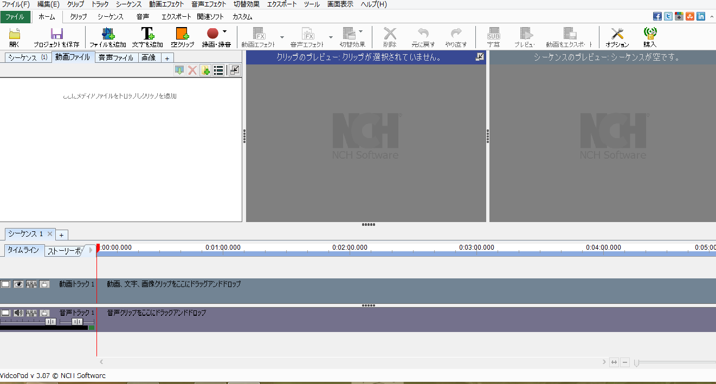Click ruler at 0:02:00.000 mark
This screenshot has height=384, width=716.
tap(350, 248)
